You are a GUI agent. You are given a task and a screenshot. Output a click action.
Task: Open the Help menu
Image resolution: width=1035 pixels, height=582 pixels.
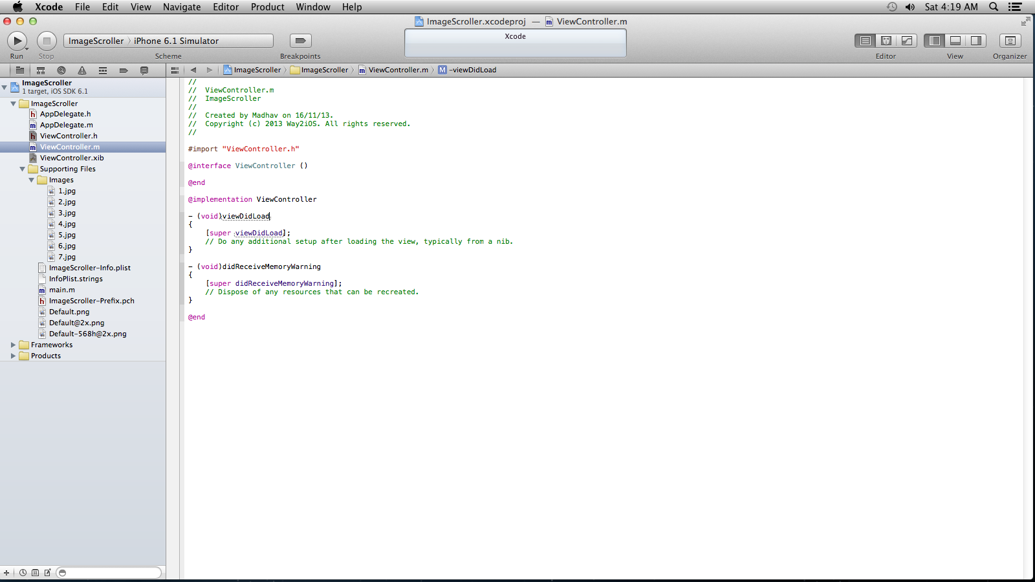[x=352, y=7]
